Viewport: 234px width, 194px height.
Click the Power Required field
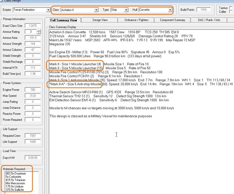pos(33,120)
